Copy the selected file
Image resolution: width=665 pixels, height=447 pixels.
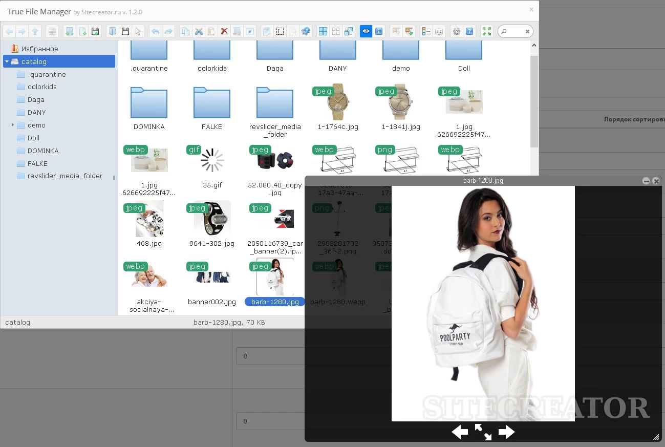[186, 31]
